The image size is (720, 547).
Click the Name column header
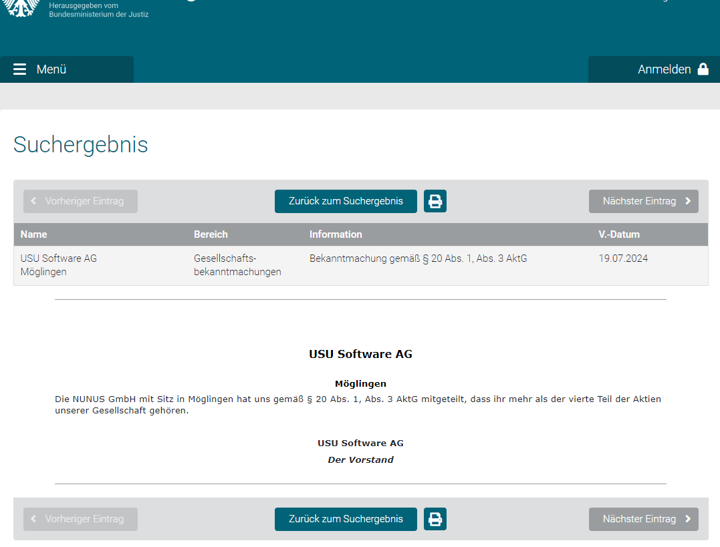pos(33,234)
